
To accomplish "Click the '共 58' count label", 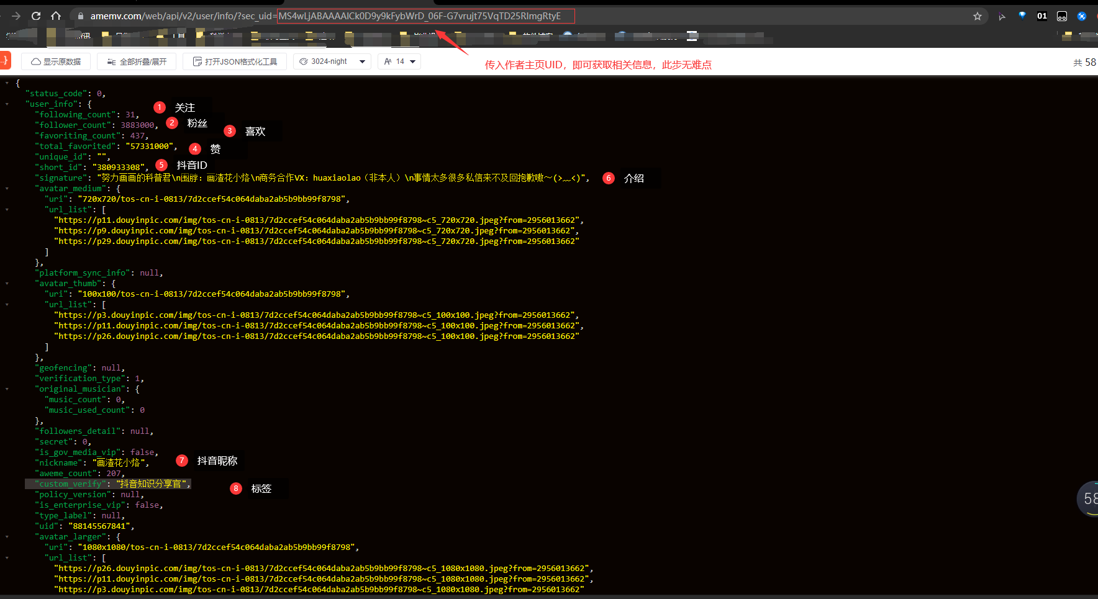I will pos(1084,62).
